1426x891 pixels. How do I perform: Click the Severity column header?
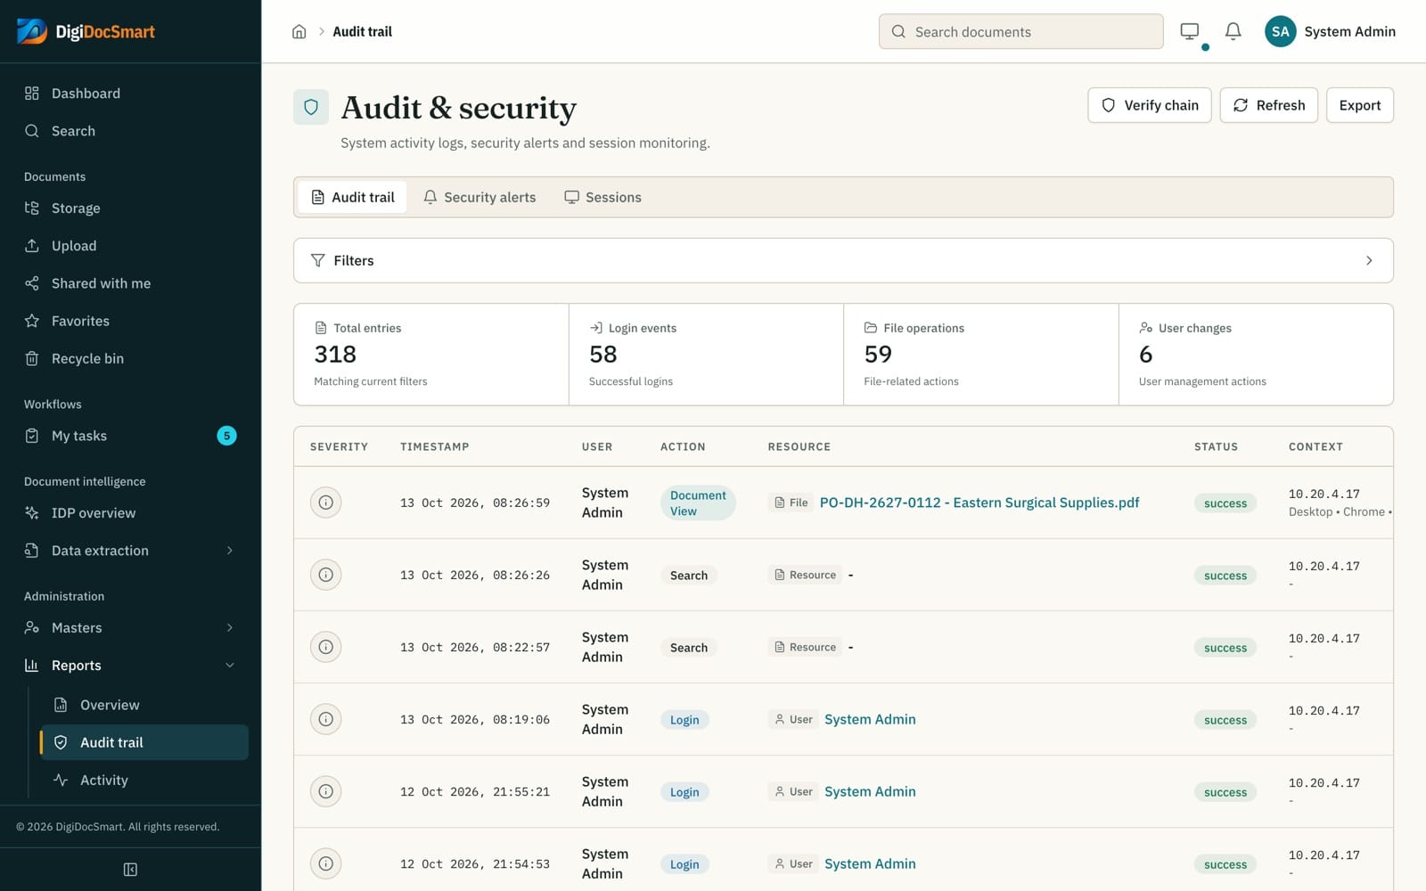click(339, 446)
